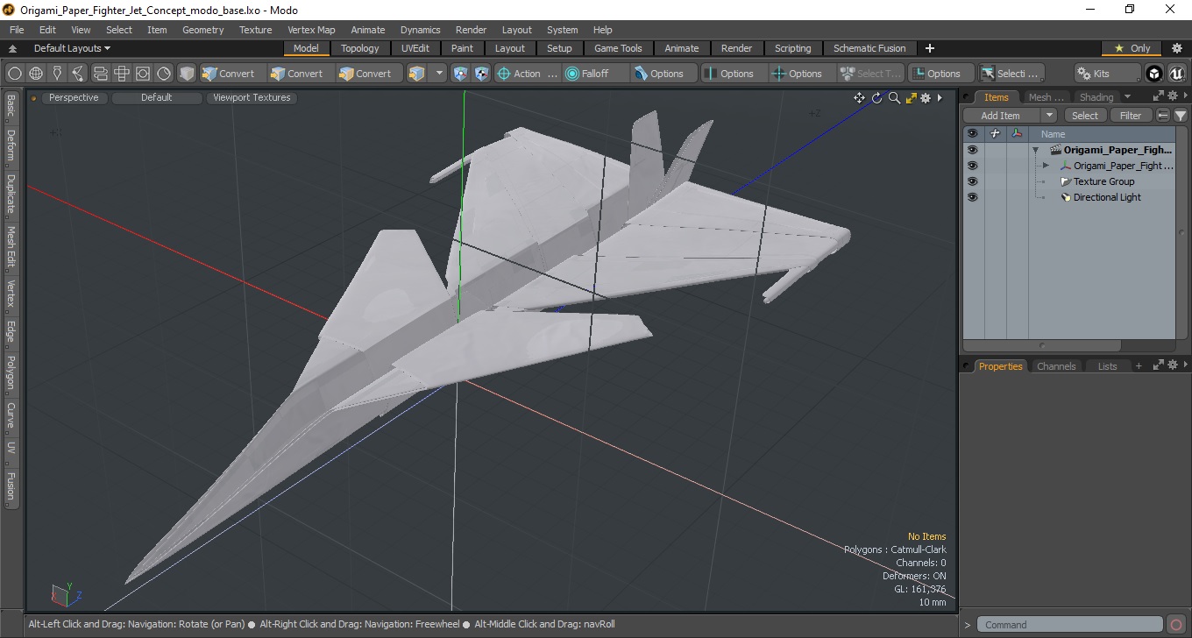Toggle visibility of Origami_Paper_Fight mesh item
The height and width of the screenshot is (638, 1192).
(972, 166)
